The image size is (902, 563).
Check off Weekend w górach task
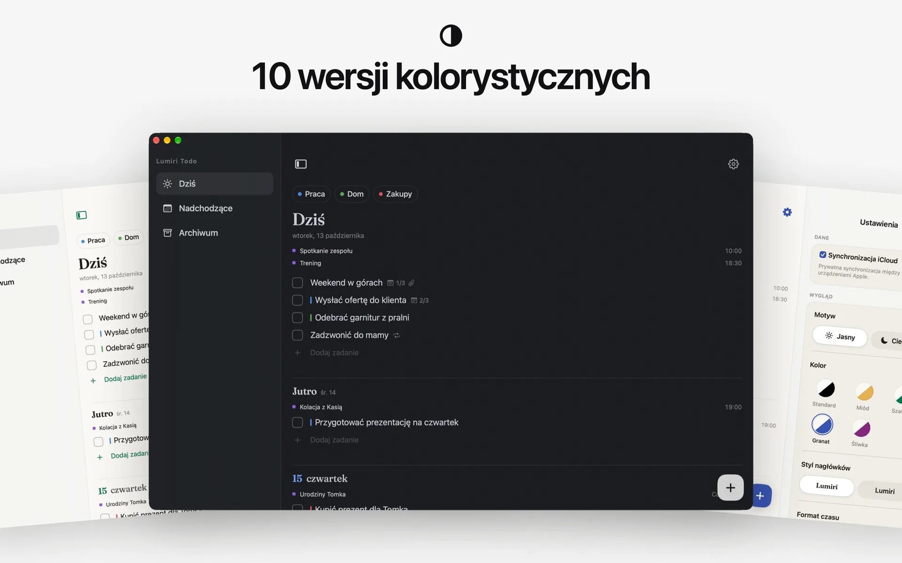(x=297, y=282)
